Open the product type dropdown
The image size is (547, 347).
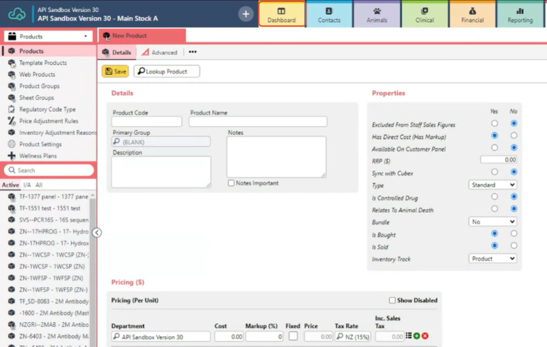click(x=492, y=185)
